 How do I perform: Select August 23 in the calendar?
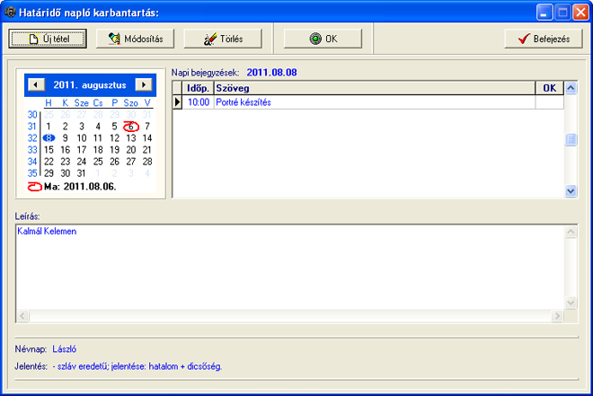(65, 162)
